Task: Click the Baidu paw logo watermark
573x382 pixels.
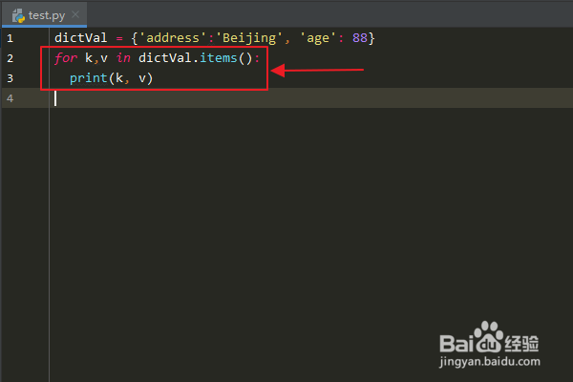Action: click(x=489, y=337)
